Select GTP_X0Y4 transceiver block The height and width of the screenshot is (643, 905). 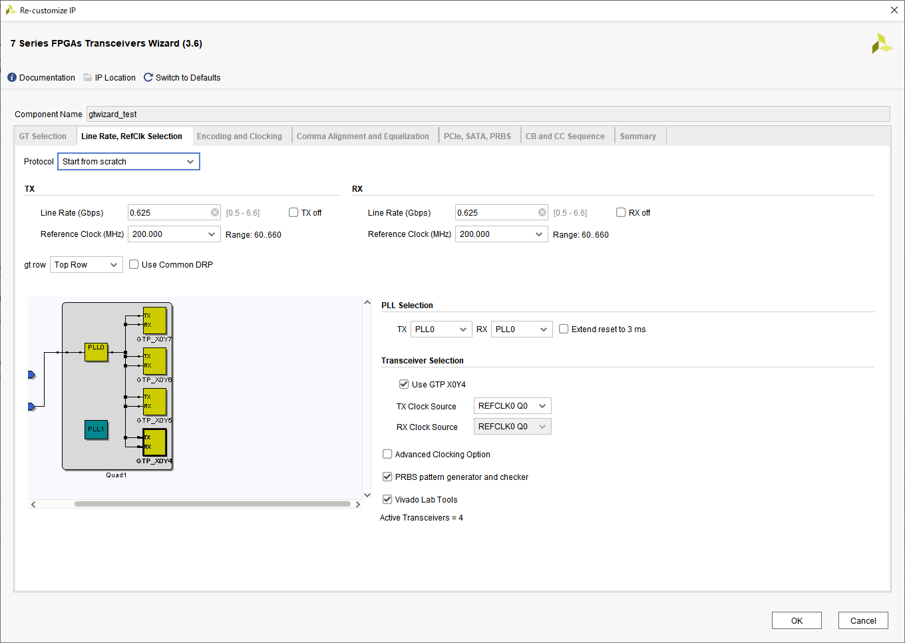155,443
